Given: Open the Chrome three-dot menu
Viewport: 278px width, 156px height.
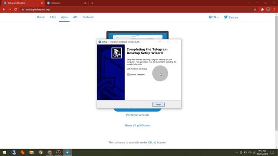Looking at the screenshot, I should pyautogui.click(x=274, y=10).
